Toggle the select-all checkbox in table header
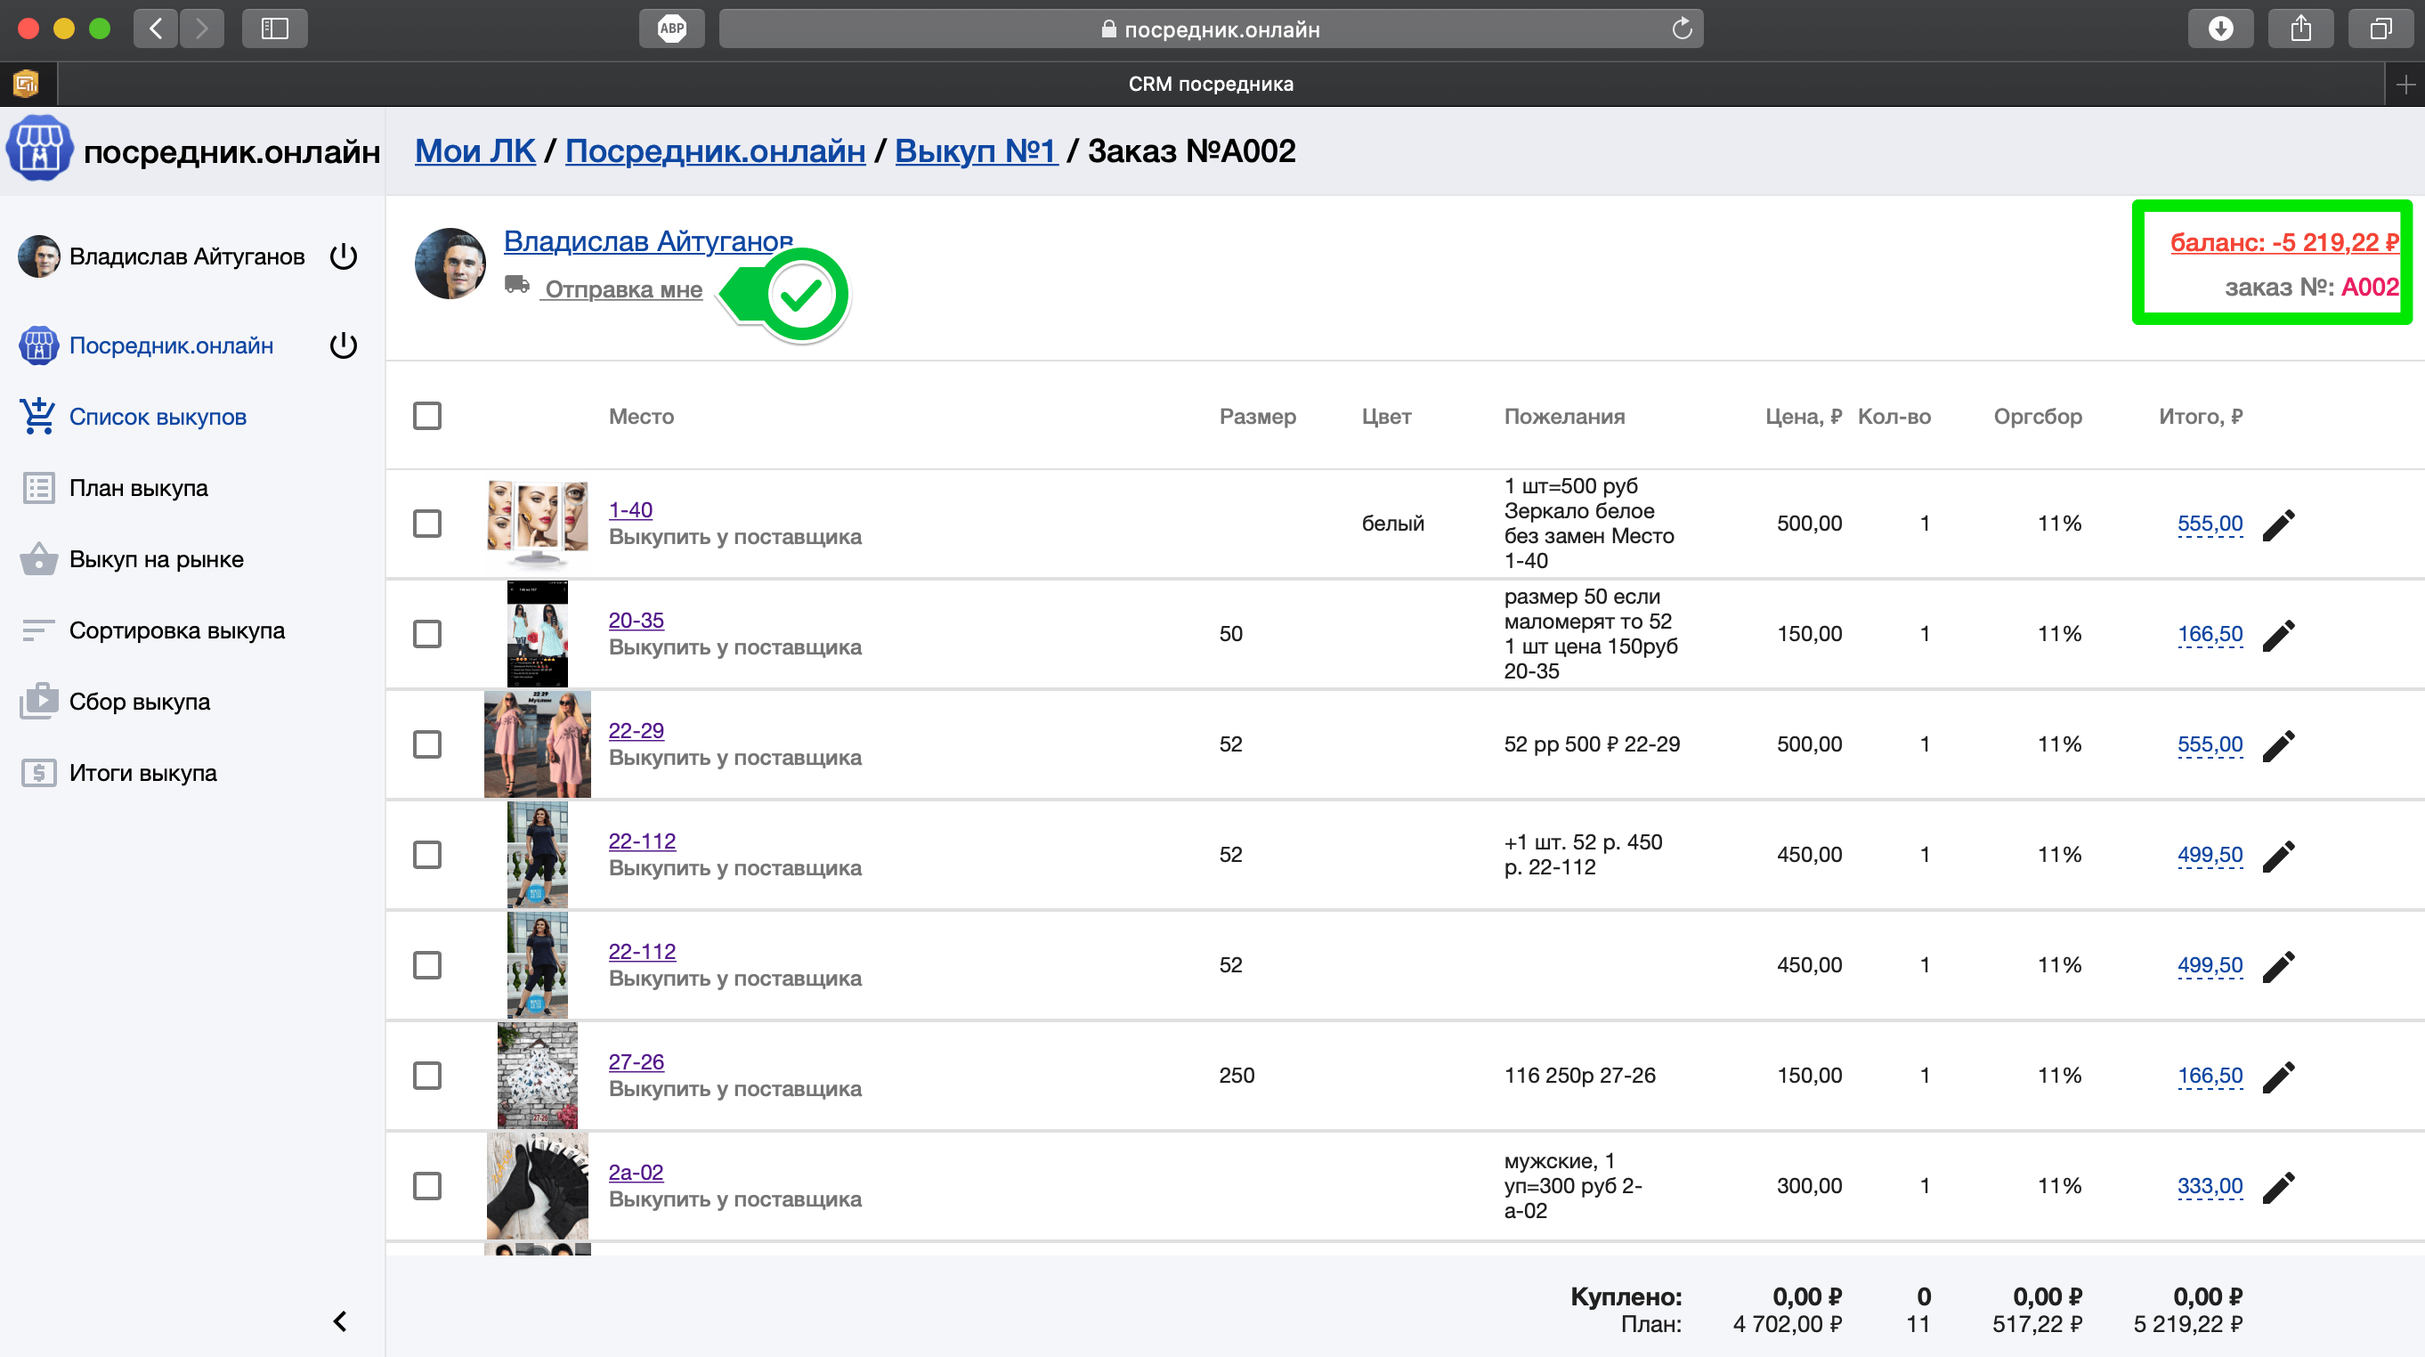The width and height of the screenshot is (2425, 1357). 427,416
